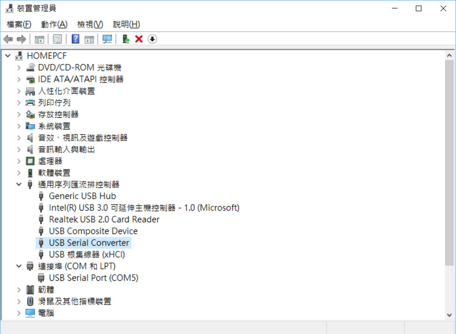
Task: Select the Realtek USB 2.0 Card Reader
Action: coord(104,220)
